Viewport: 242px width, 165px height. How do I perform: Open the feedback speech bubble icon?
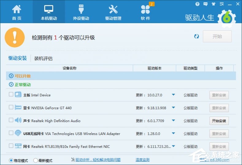[206, 4]
